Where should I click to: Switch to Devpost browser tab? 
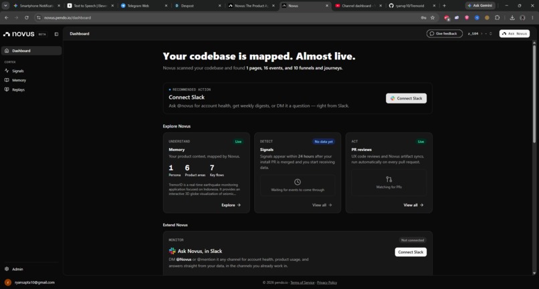point(197,6)
